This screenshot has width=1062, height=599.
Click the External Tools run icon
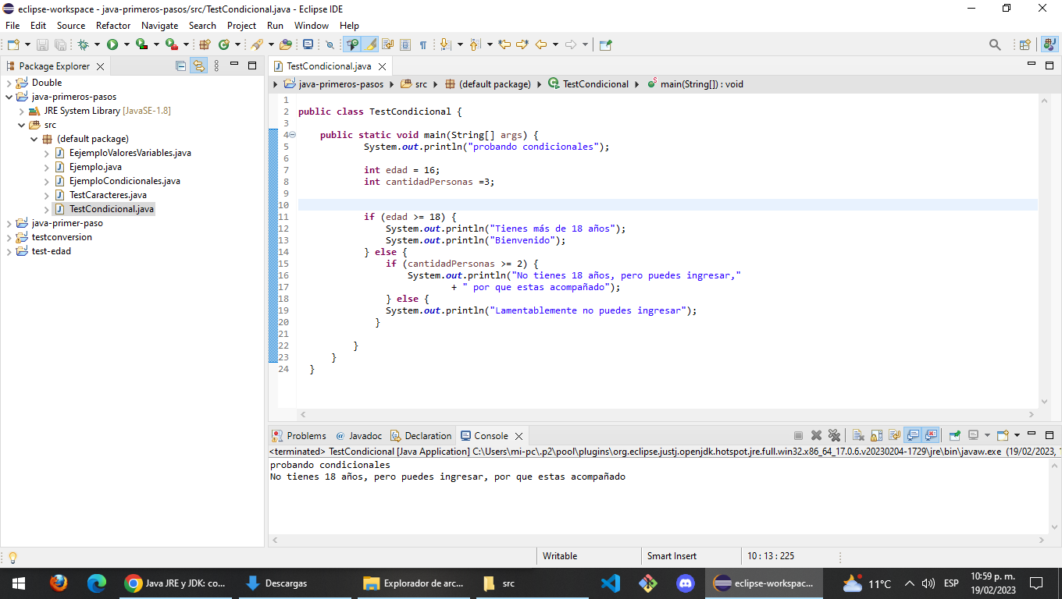click(171, 45)
